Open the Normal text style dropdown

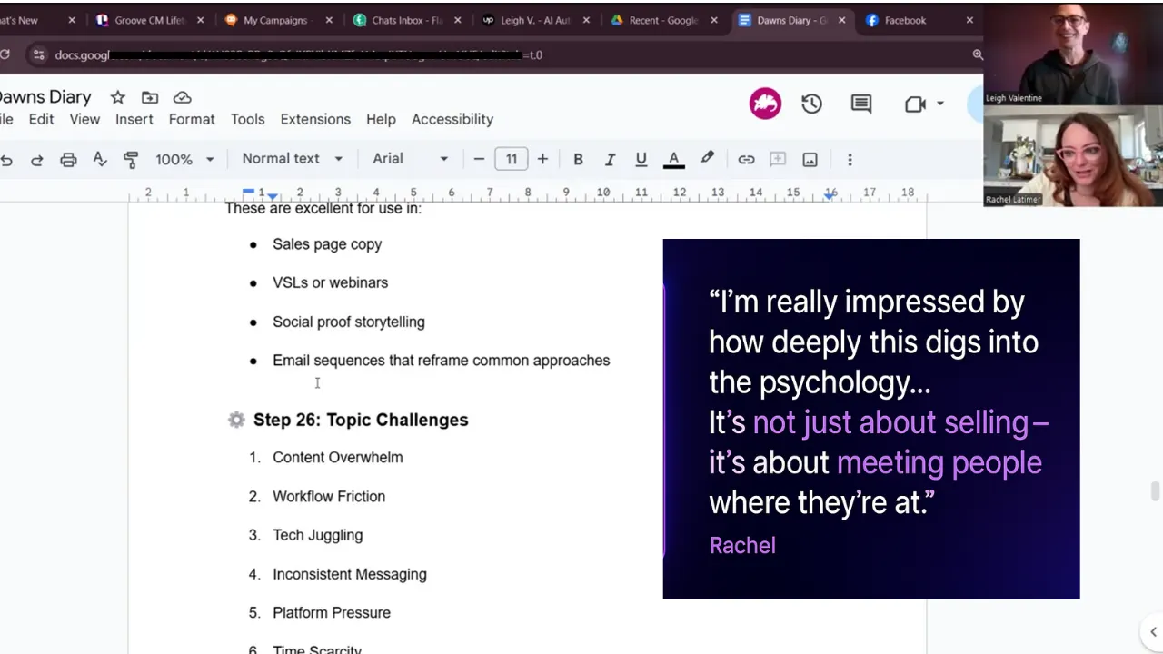click(x=293, y=159)
